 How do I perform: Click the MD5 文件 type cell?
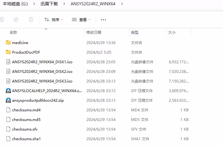click(x=140, y=120)
